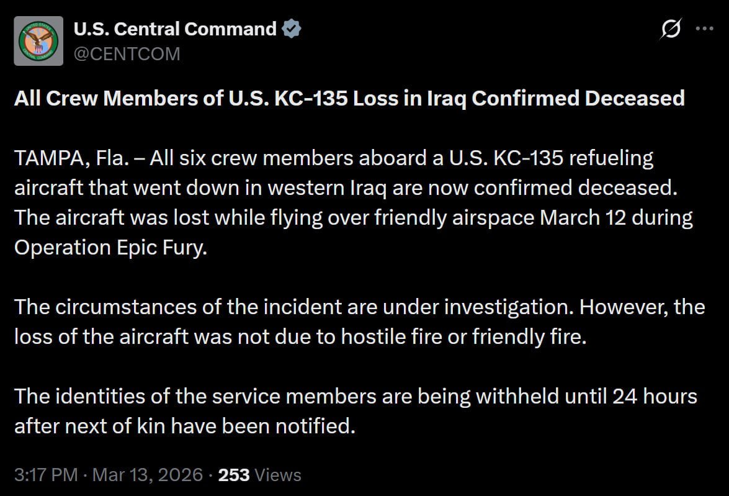Click the "24 hours" text
This screenshot has width=729, height=496.
pos(655,396)
